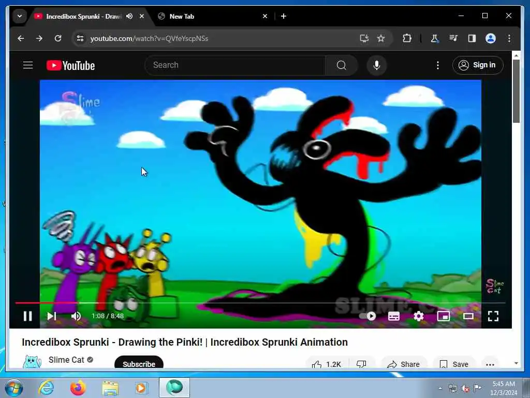Open Windows Media Player taskbar icon

click(142, 388)
